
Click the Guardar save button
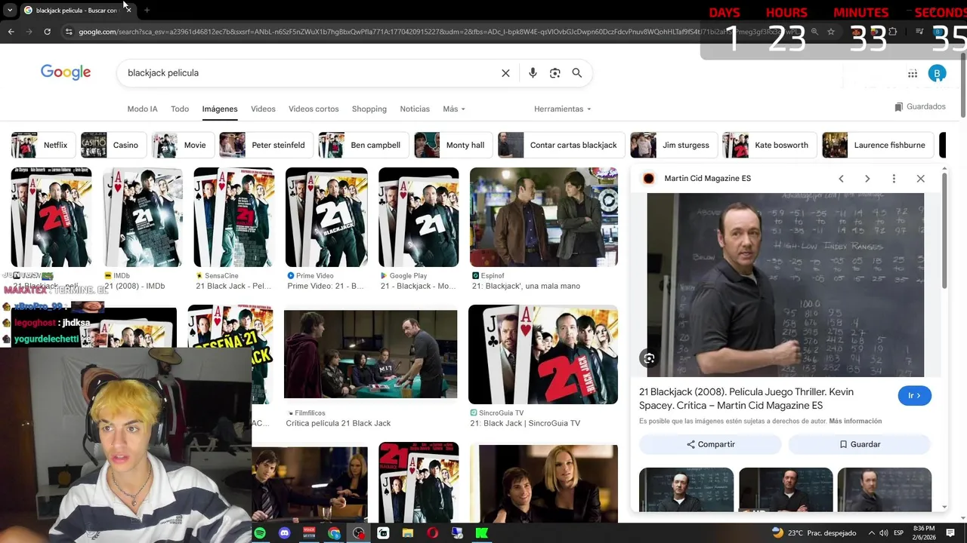(860, 444)
